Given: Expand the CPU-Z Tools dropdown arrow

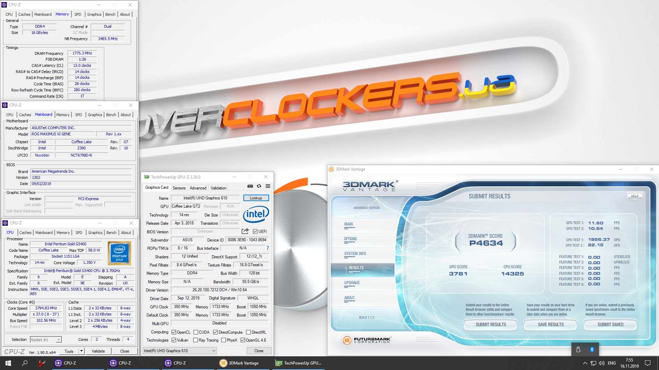Looking at the screenshot, I should pos(81,351).
